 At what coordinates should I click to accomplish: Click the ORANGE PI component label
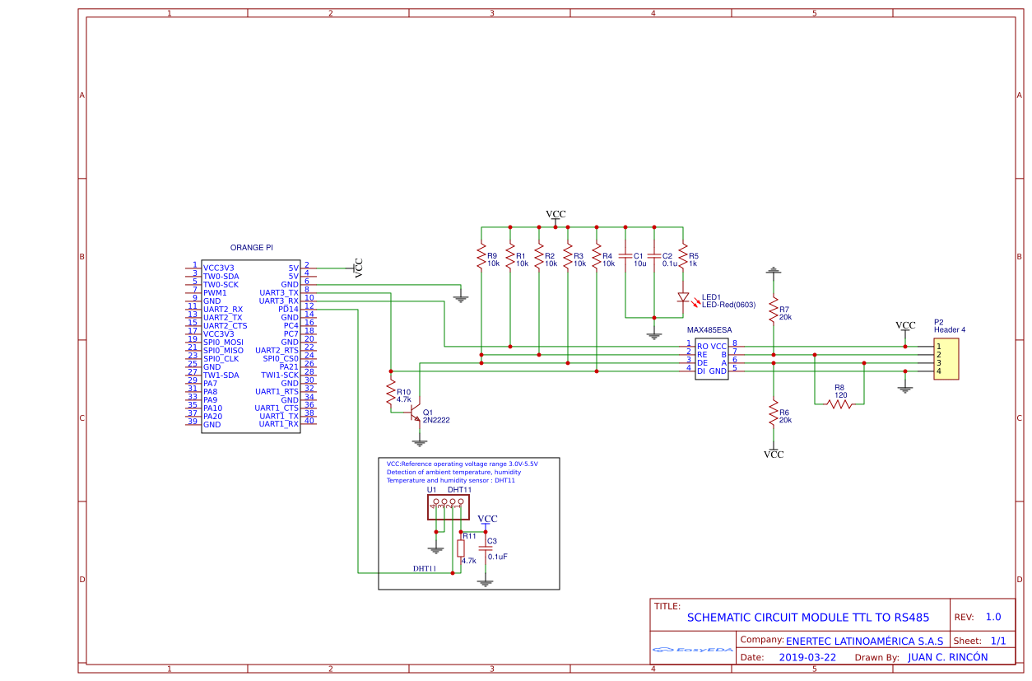pos(252,247)
